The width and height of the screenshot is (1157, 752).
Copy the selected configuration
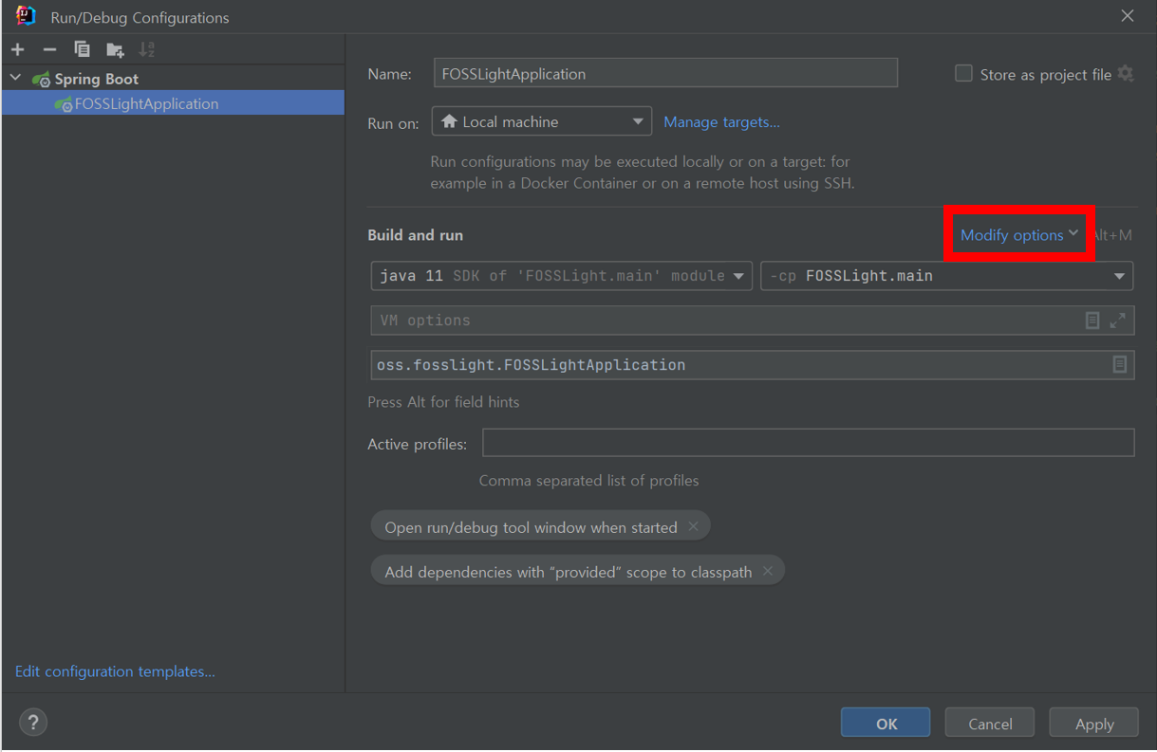click(83, 49)
